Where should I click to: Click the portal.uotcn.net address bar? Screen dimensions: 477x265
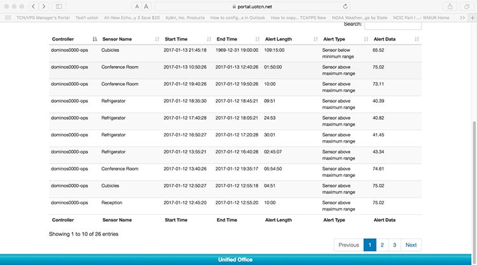[252, 6]
